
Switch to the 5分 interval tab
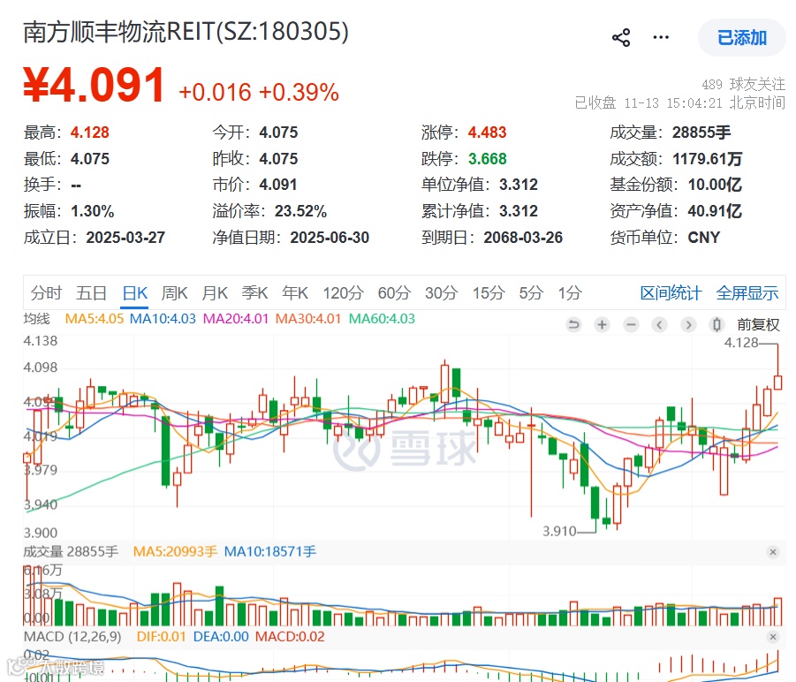tap(532, 292)
